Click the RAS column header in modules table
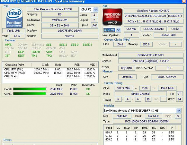 tap(145, 128)
